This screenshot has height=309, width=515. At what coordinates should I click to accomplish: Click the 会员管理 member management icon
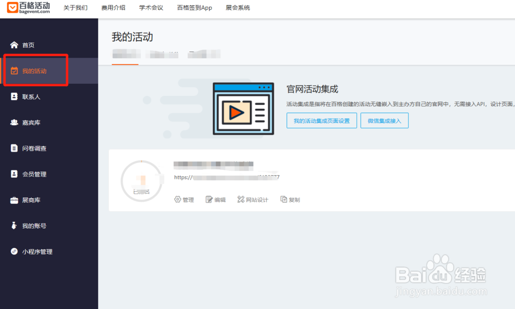point(15,174)
